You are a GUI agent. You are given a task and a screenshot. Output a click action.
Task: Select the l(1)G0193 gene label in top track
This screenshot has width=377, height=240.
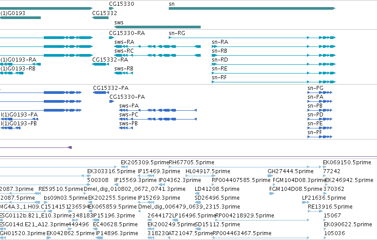(x=13, y=13)
